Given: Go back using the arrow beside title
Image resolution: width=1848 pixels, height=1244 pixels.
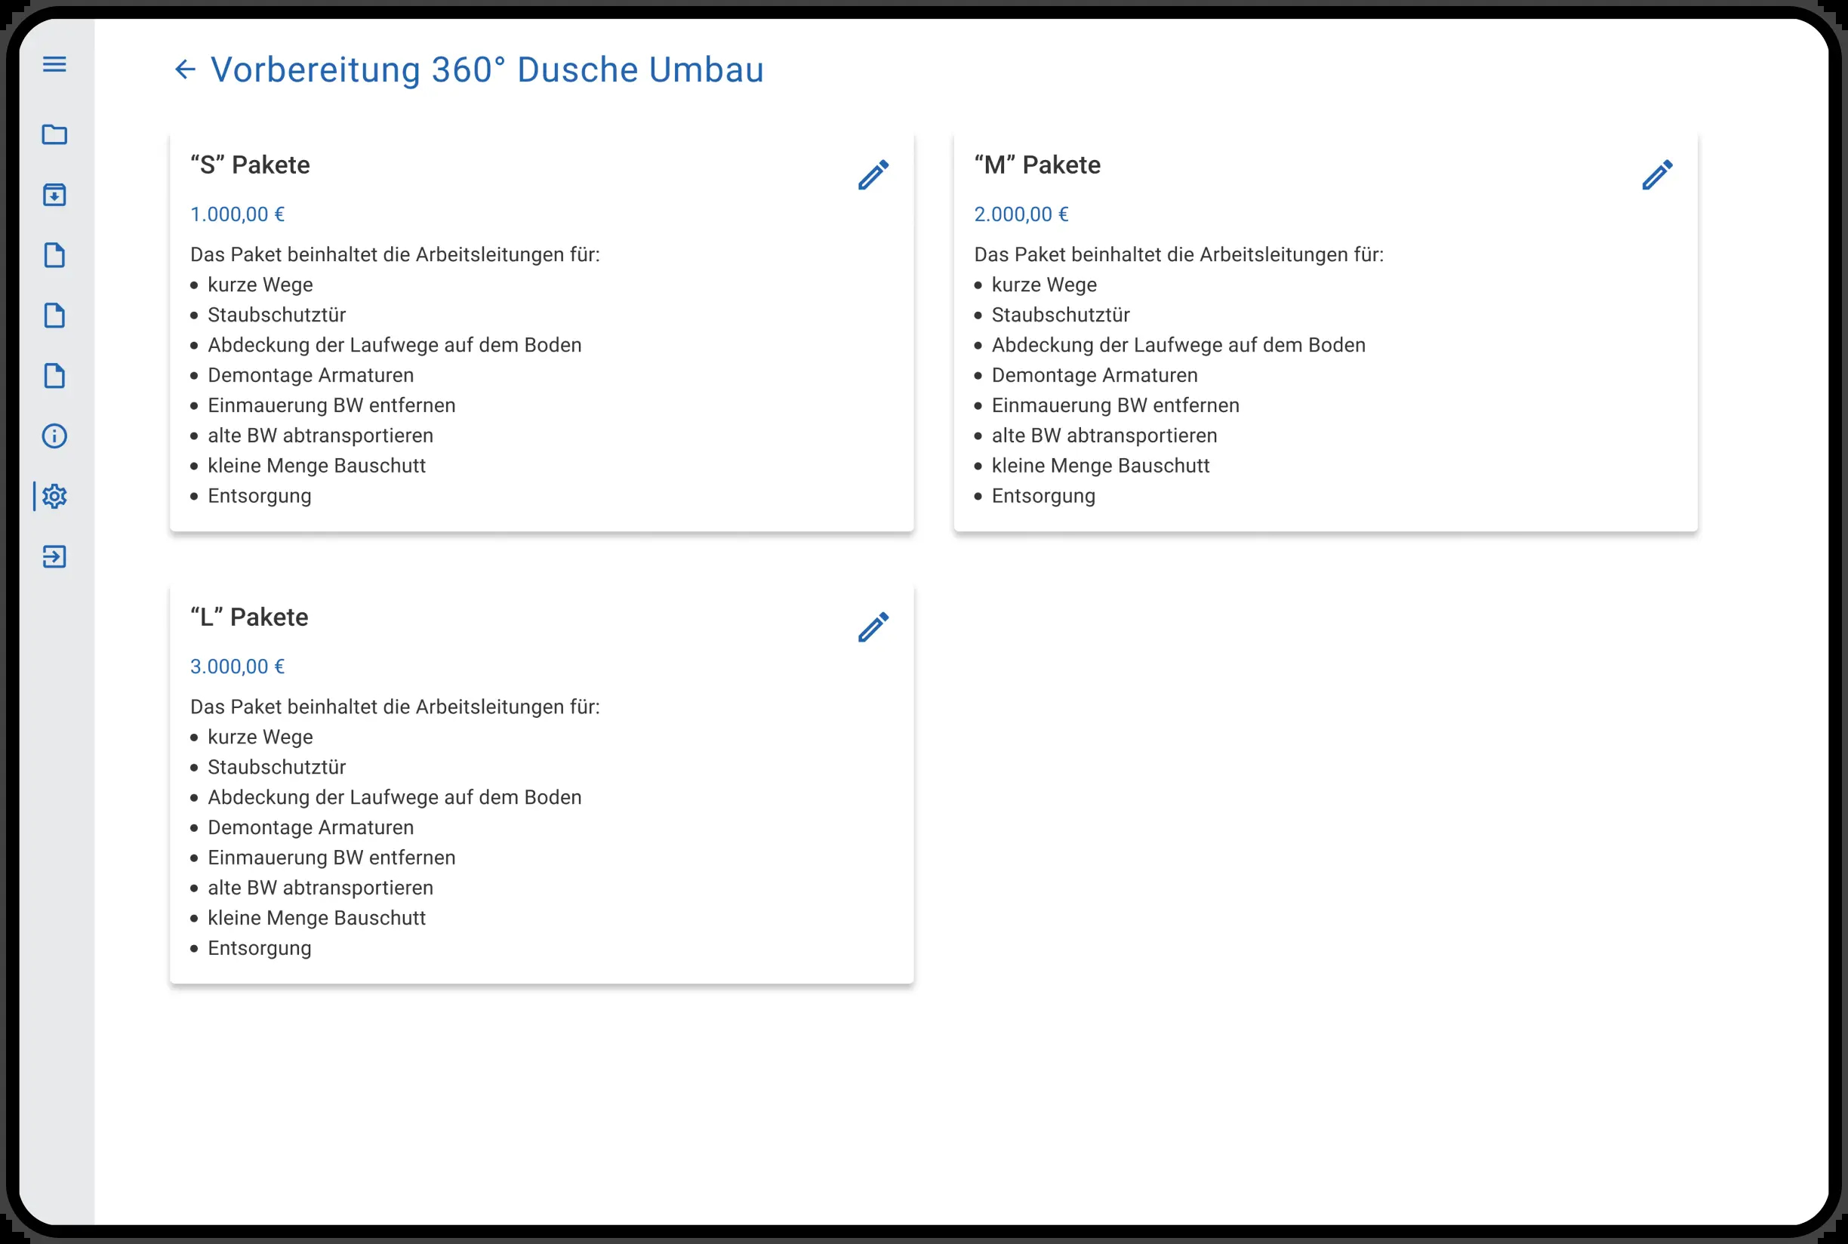Looking at the screenshot, I should point(185,69).
